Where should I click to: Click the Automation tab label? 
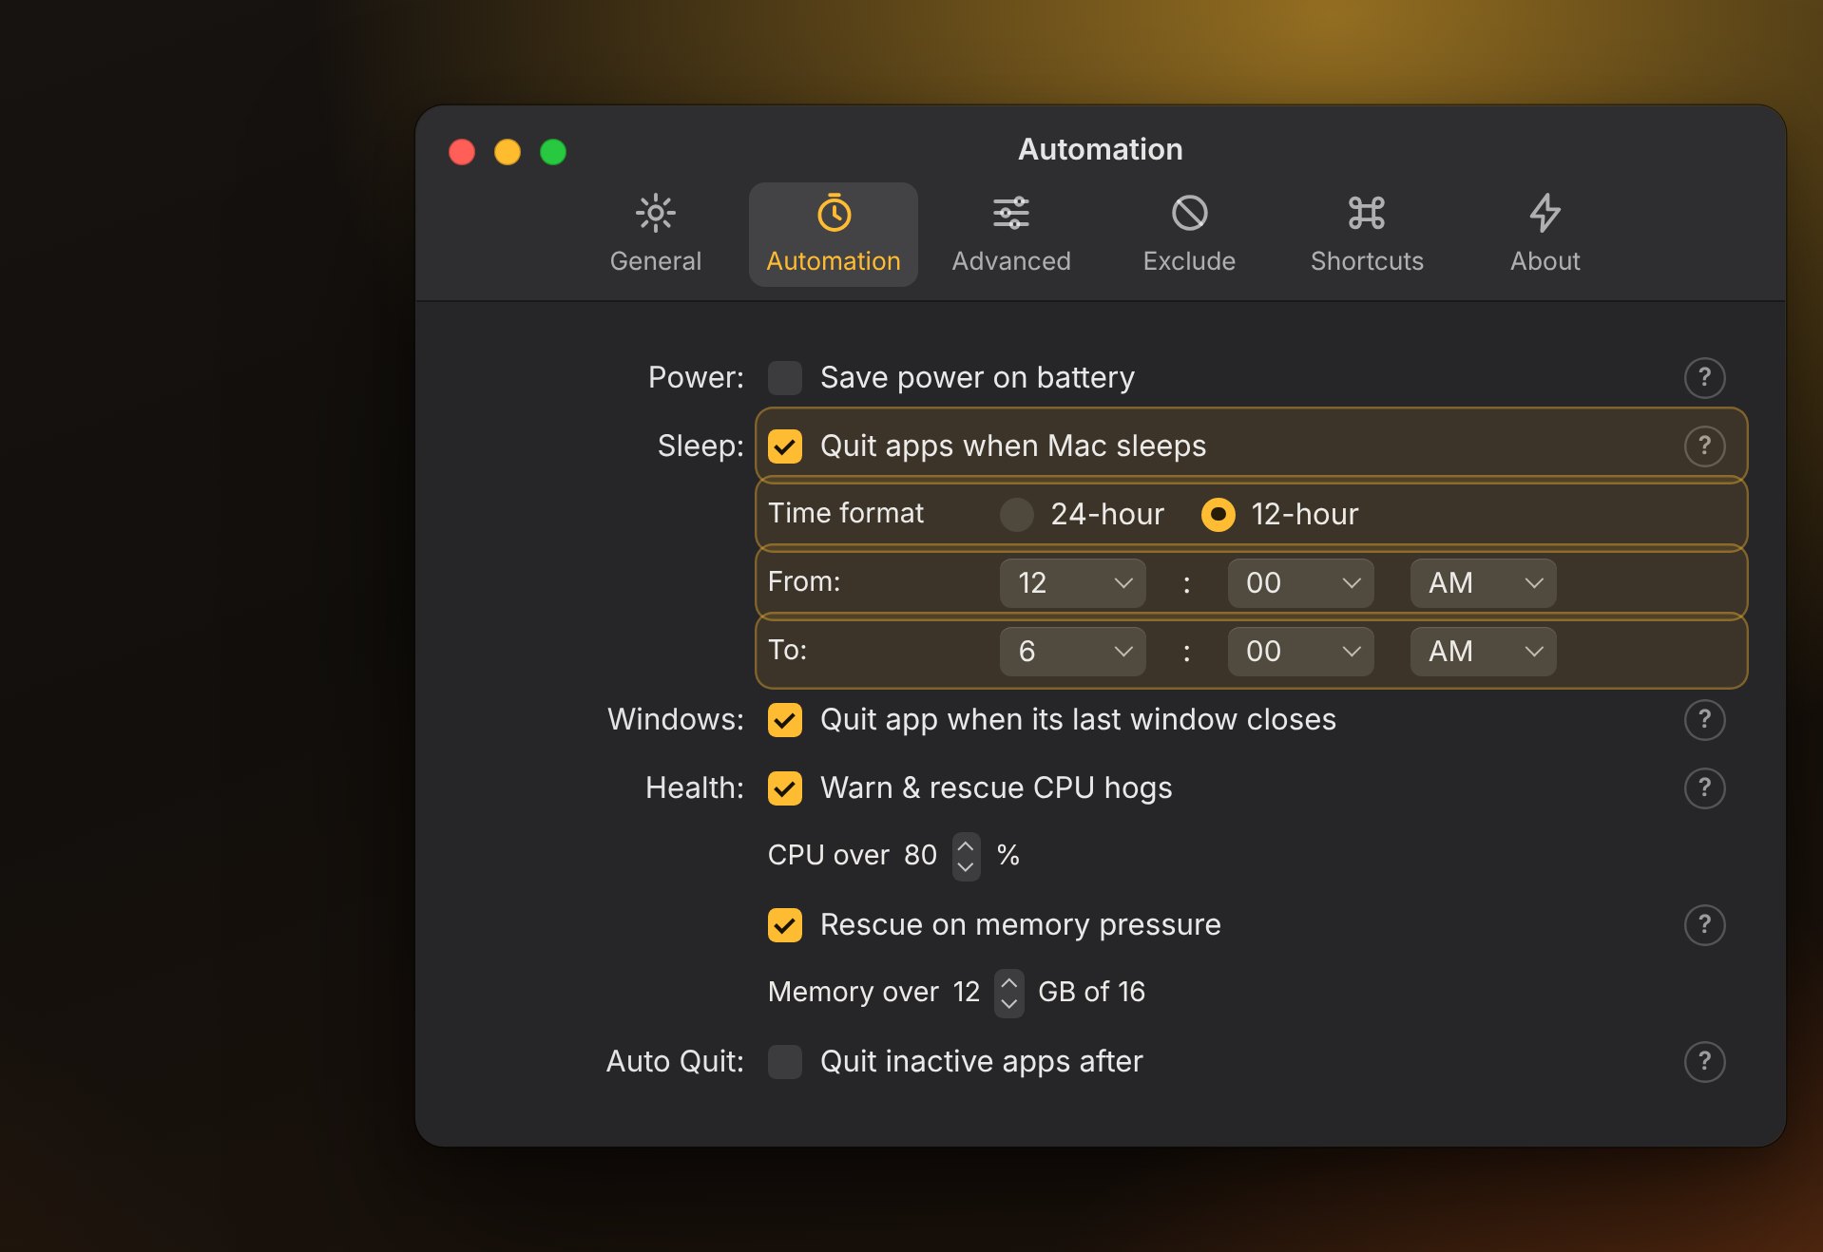(x=834, y=261)
